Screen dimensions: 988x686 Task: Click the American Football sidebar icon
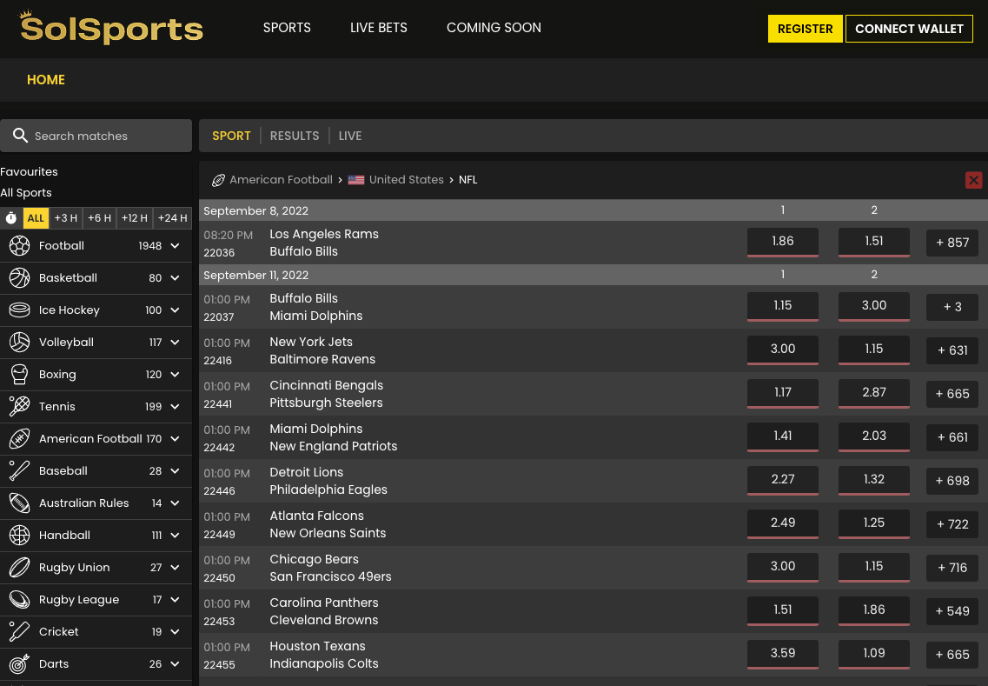click(x=19, y=439)
